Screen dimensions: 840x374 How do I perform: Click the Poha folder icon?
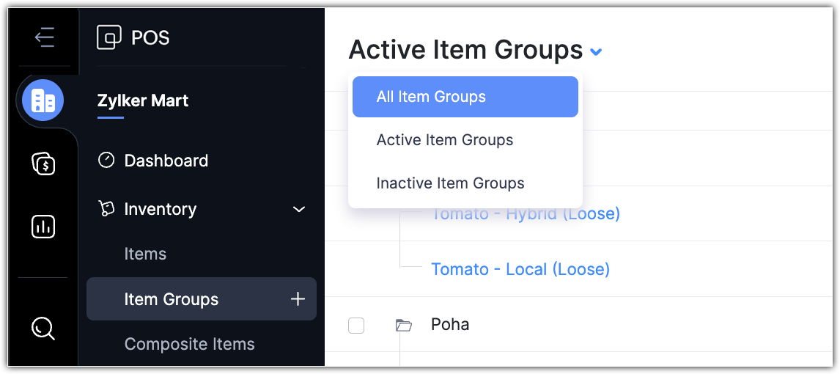click(403, 325)
